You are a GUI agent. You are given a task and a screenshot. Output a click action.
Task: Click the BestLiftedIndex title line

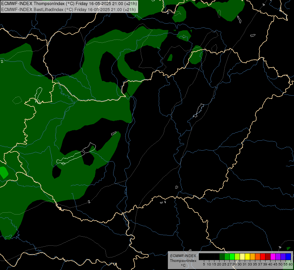(x=68, y=10)
